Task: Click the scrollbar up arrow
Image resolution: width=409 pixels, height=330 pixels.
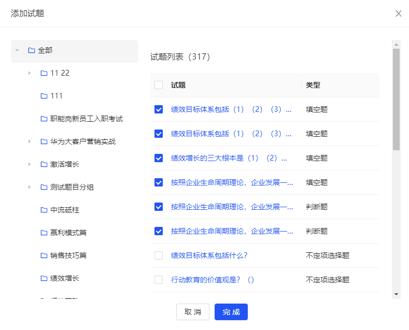Action: point(396,45)
